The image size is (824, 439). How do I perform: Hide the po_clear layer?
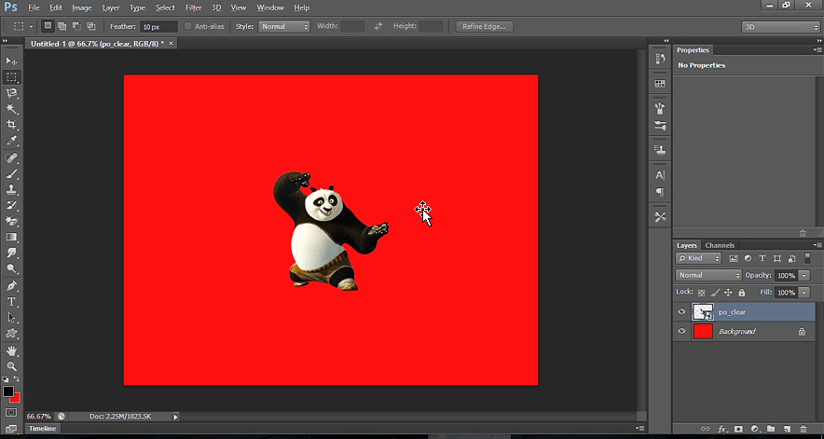tap(681, 311)
